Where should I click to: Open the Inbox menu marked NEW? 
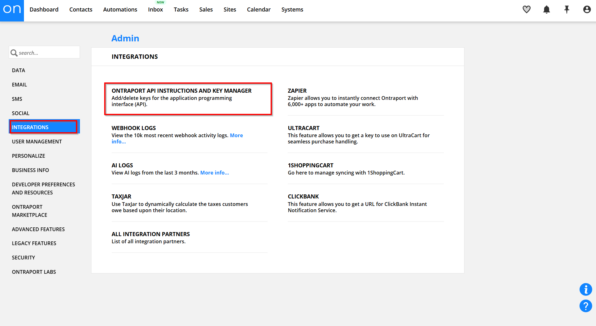pyautogui.click(x=155, y=10)
